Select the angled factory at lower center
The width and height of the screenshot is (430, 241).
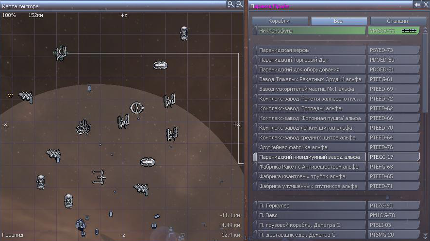tap(141, 189)
